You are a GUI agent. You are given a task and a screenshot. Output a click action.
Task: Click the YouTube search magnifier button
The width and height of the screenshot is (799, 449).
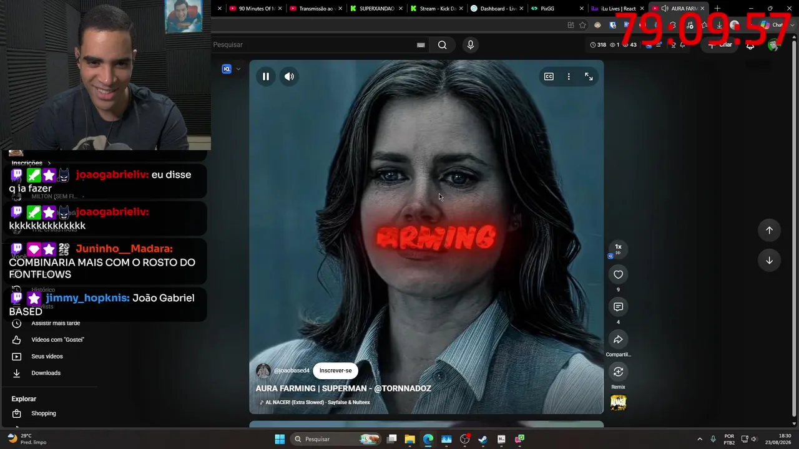[442, 45]
